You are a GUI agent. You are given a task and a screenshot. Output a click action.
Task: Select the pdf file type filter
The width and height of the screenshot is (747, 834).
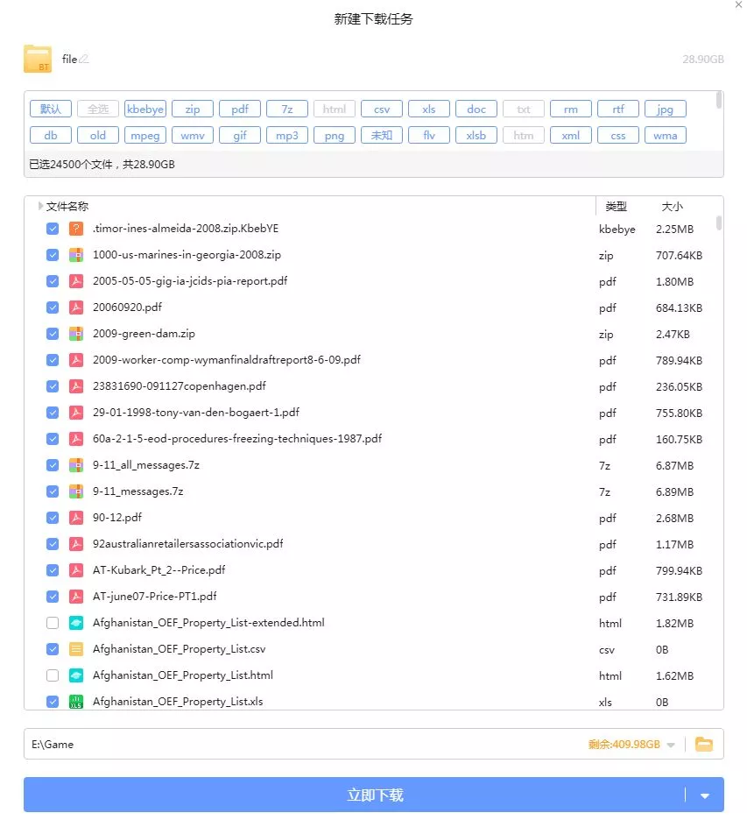(x=240, y=110)
